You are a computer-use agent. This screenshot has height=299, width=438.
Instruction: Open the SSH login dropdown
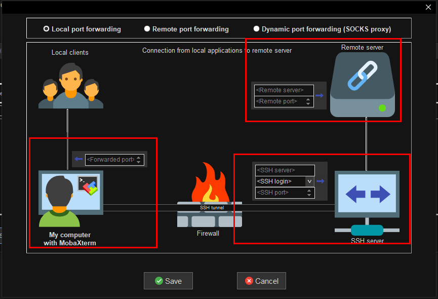309,181
